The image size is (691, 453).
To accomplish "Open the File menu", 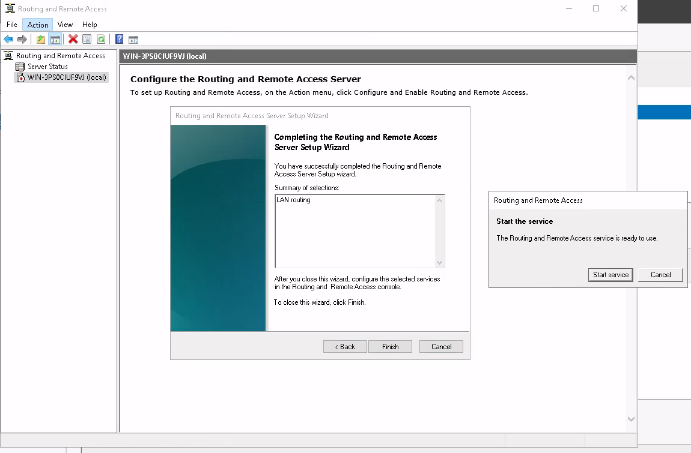I will pos(12,25).
